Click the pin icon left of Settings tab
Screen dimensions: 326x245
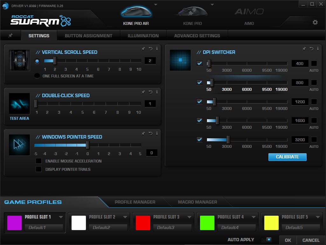click(10, 36)
